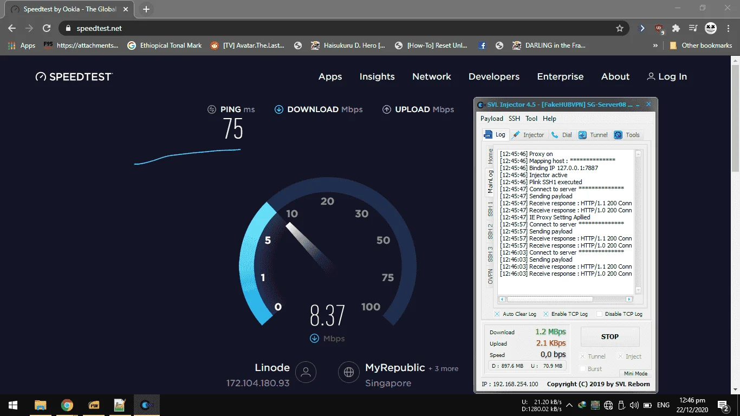The width and height of the screenshot is (740, 416).
Task: Click the Linode user profile icon
Action: [306, 372]
